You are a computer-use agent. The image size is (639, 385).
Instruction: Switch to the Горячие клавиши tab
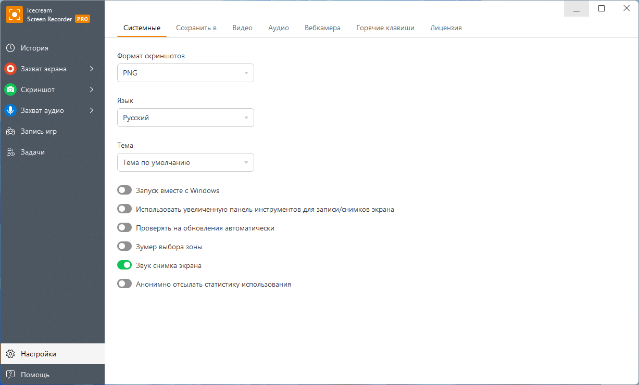(385, 28)
